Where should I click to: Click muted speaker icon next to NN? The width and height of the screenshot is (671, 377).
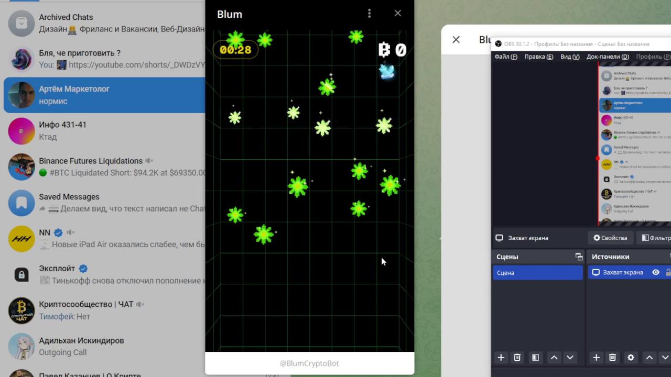tap(71, 232)
